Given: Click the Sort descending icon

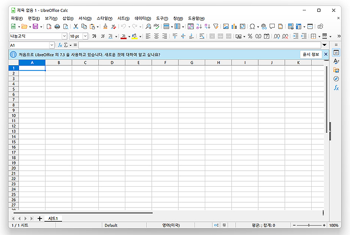Looking at the screenshot, I should (x=207, y=26).
